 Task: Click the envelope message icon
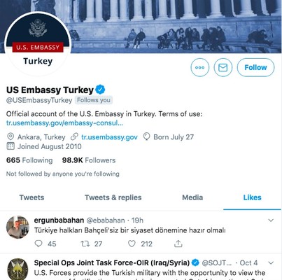(x=223, y=67)
